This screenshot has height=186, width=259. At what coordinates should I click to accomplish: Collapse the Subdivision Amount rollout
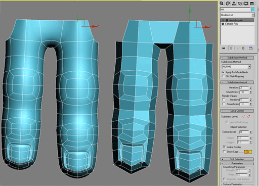click(237, 82)
